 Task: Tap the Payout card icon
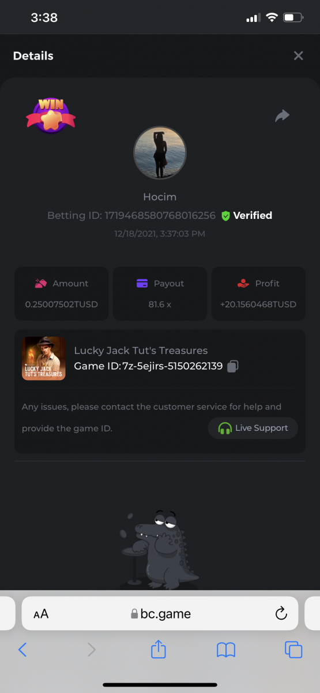pos(142,284)
